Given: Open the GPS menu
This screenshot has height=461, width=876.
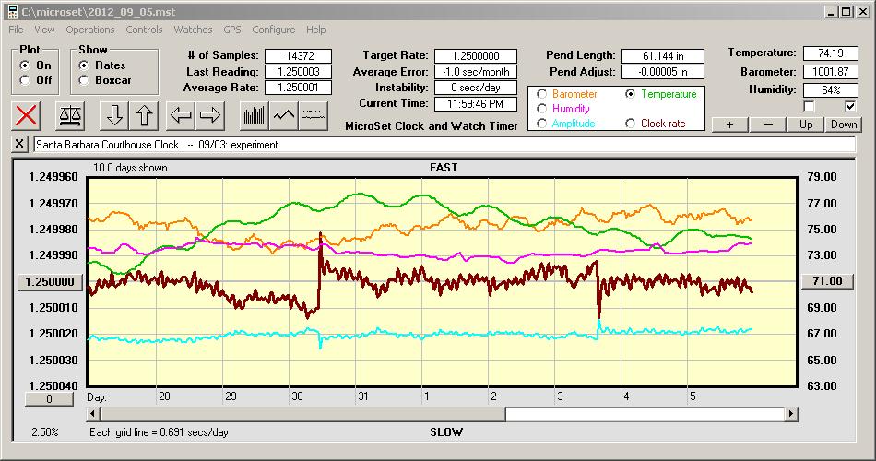Looking at the screenshot, I should pos(231,30).
